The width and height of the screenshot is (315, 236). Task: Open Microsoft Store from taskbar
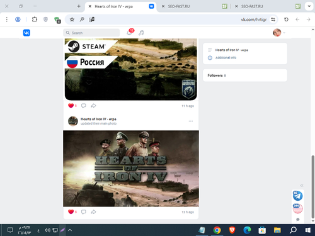pos(262,230)
